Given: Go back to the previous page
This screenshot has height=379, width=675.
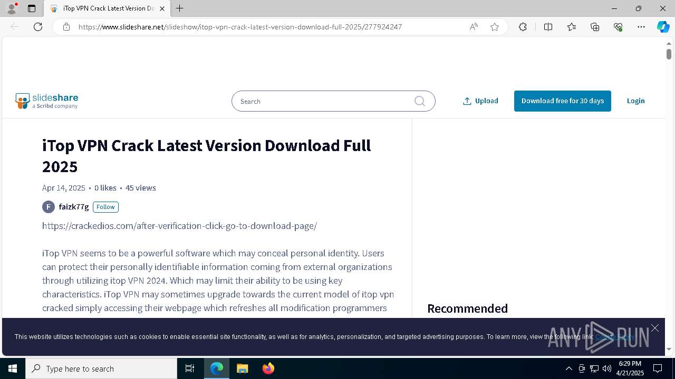Looking at the screenshot, I should tap(15, 27).
